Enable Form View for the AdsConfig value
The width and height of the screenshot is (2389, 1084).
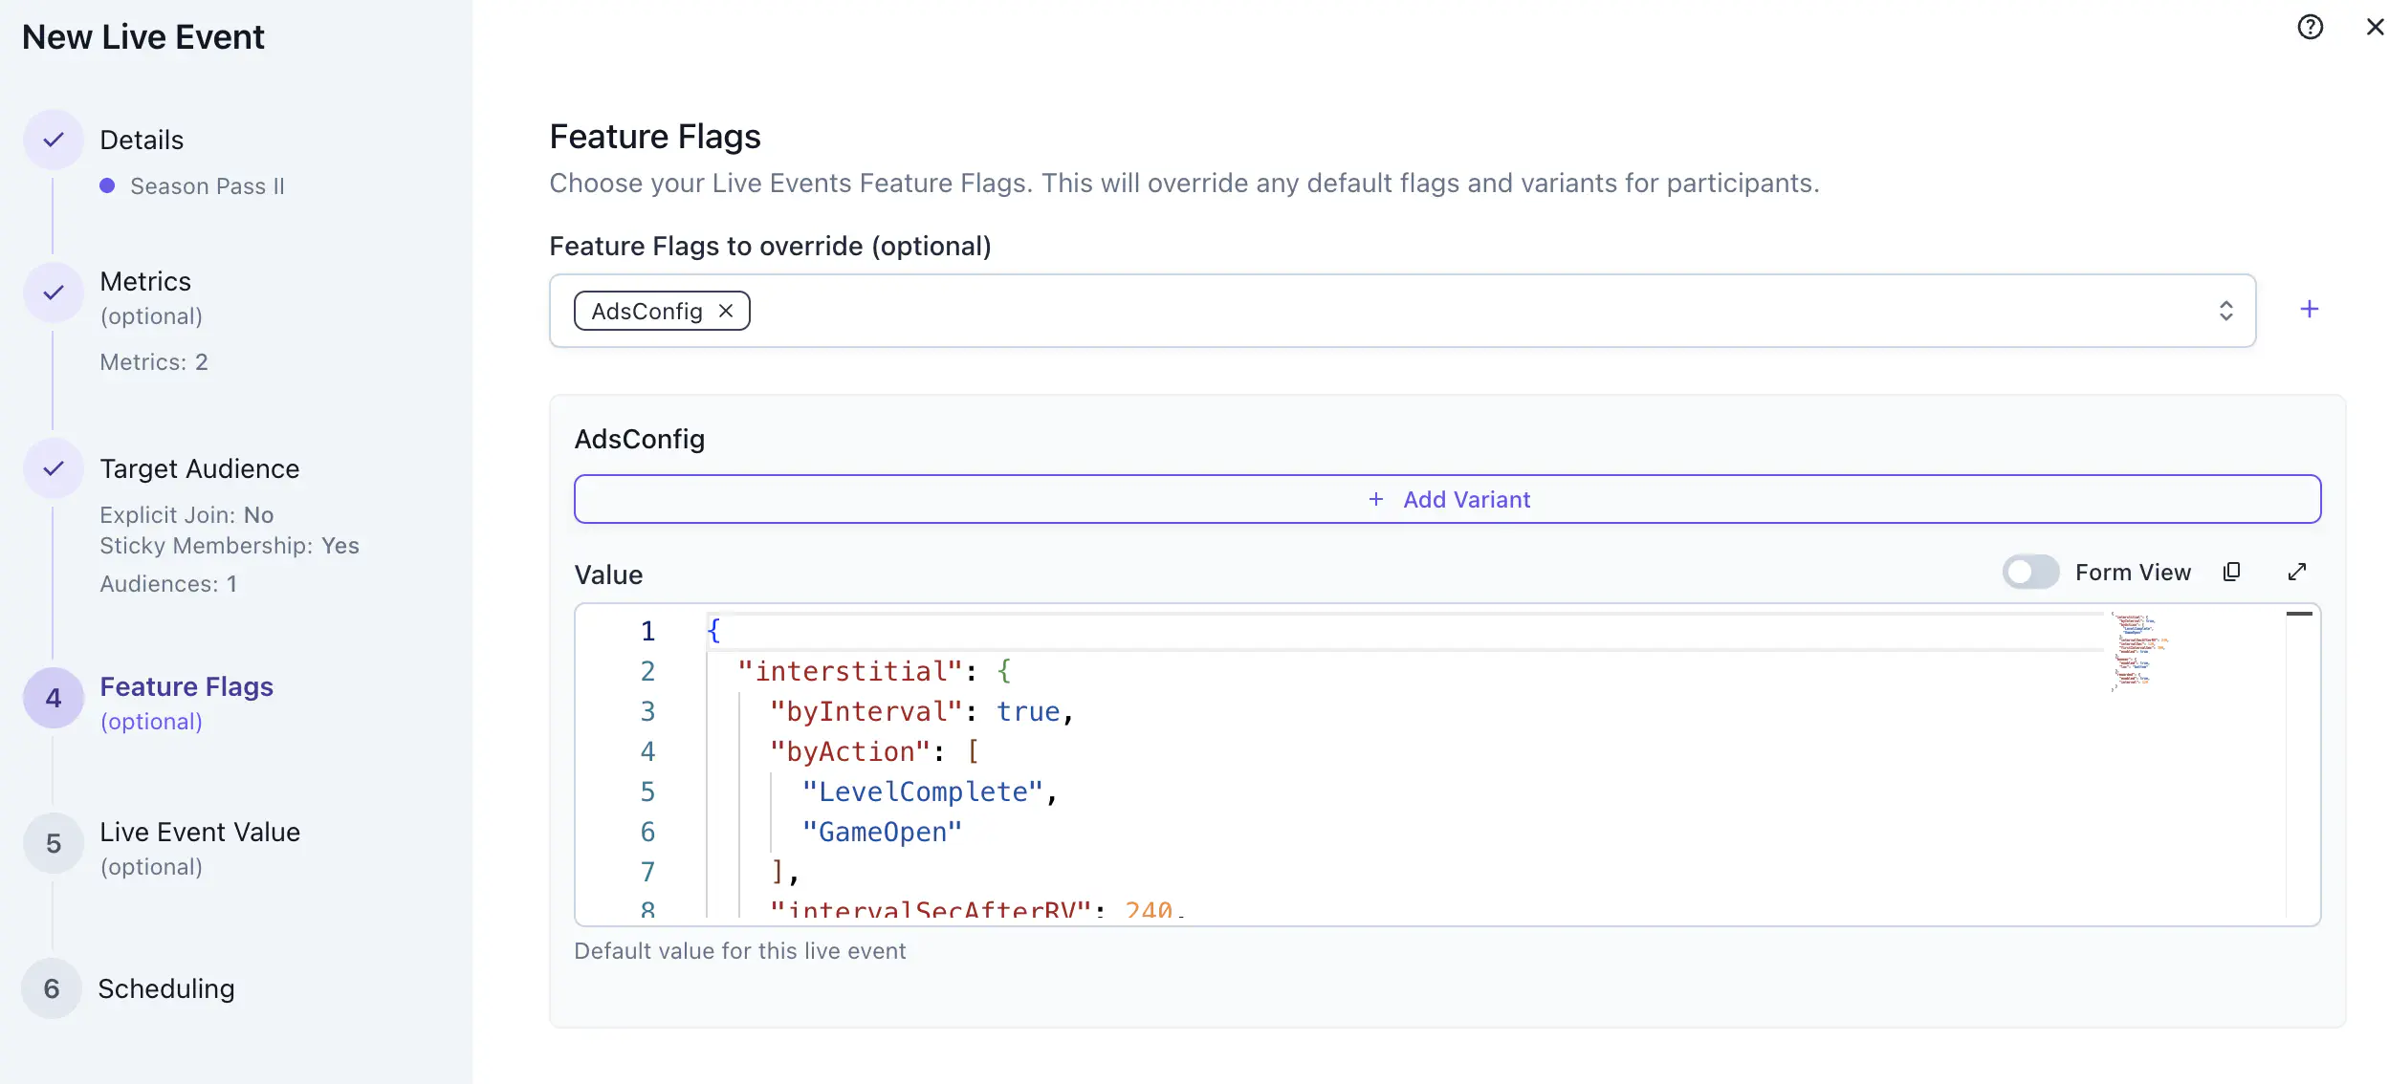(x=2030, y=571)
